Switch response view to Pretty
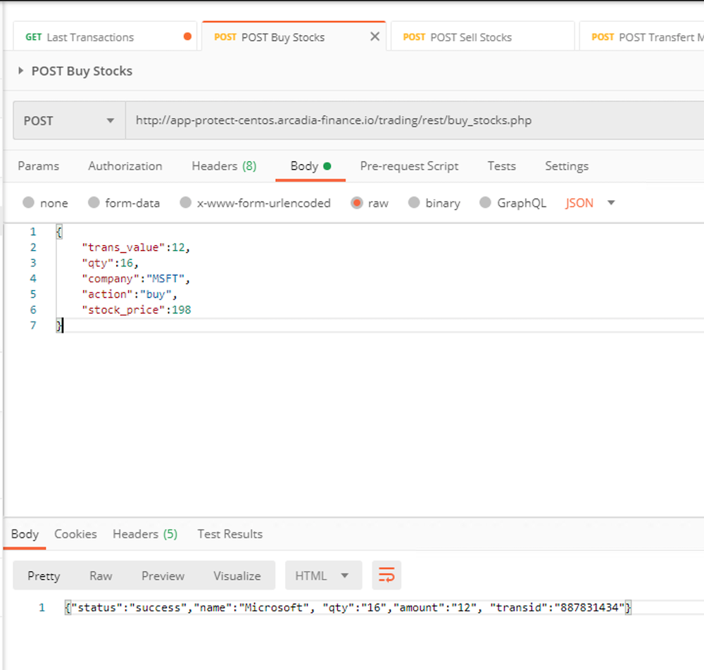Viewport: 704px width, 670px height. coord(44,576)
